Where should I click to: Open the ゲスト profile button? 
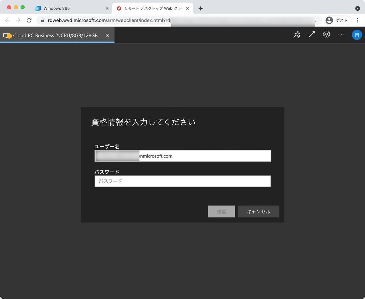coord(338,20)
